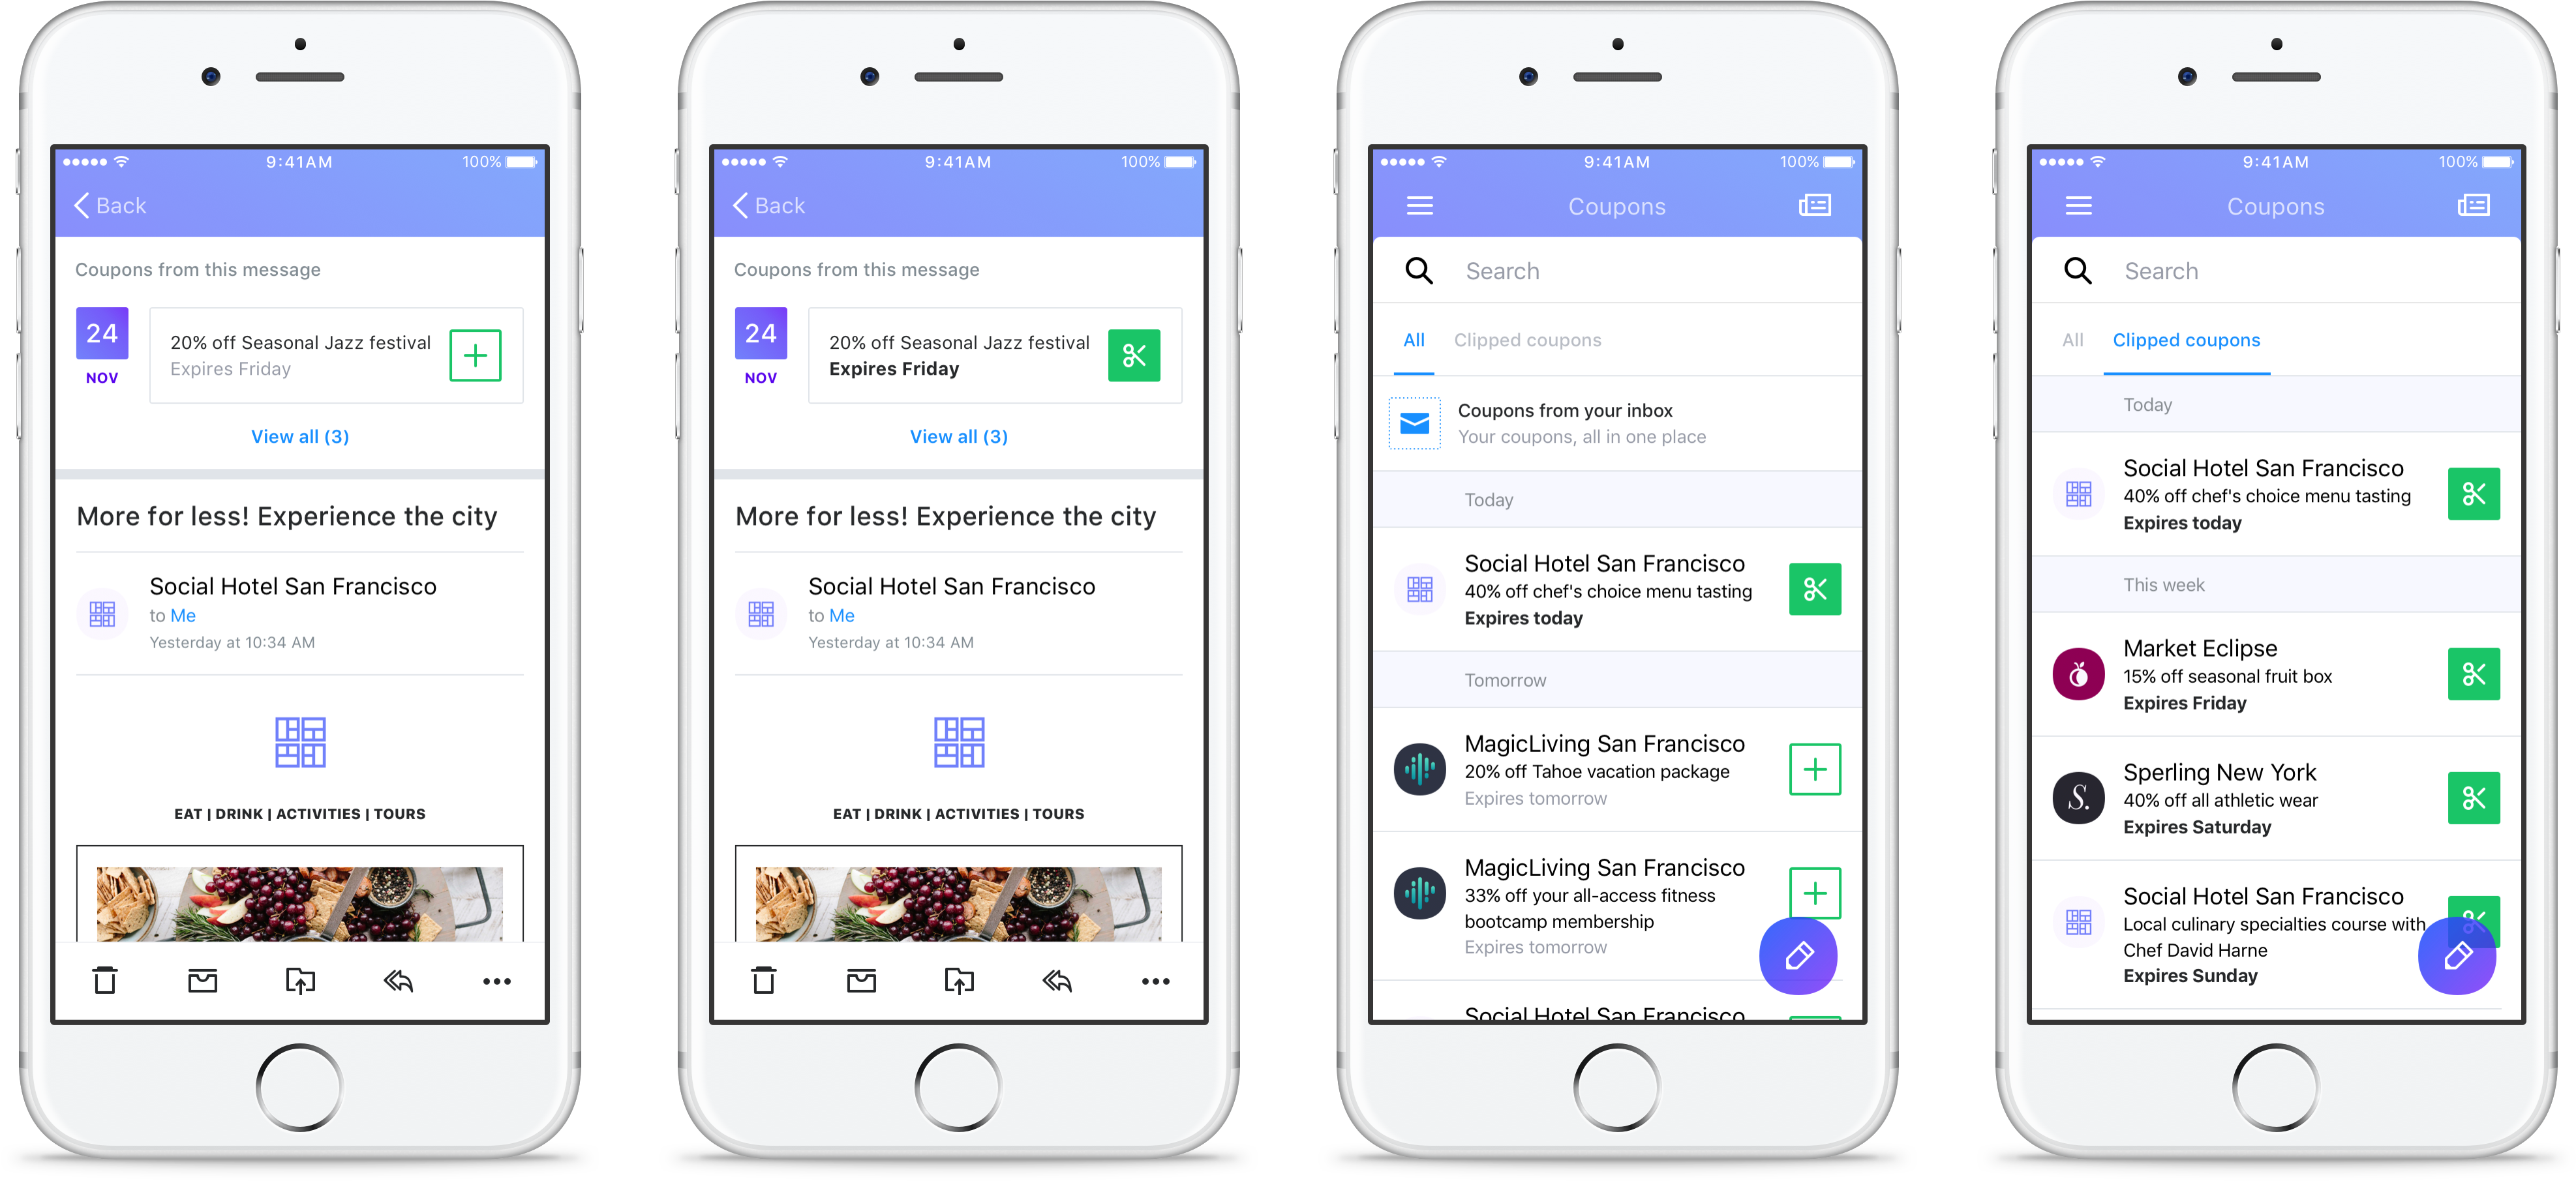Click the search magnifier icon
The width and height of the screenshot is (2576, 1181).
click(1417, 271)
